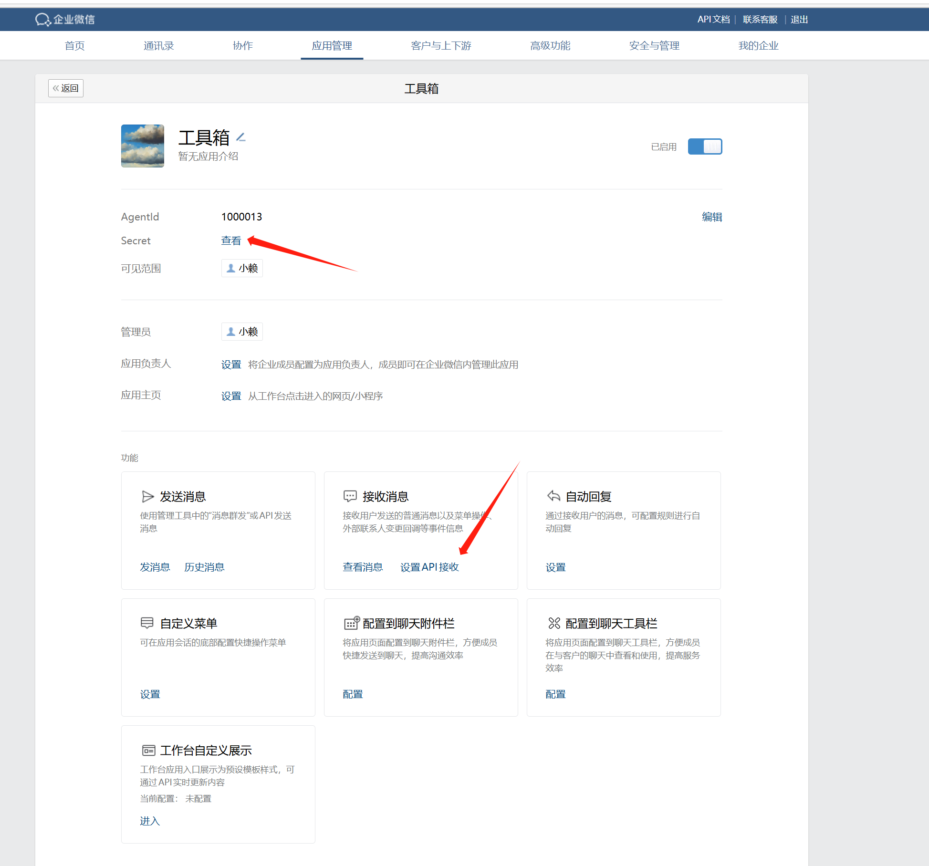929x866 pixels.
Task: Click 历史消息 in 发送消息 card
Action: coord(204,567)
